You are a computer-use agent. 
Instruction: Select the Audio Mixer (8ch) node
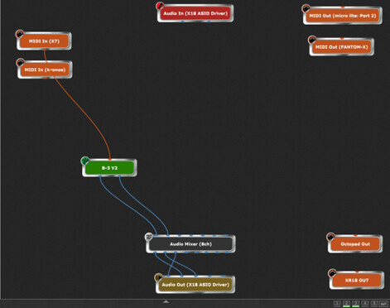click(x=190, y=244)
